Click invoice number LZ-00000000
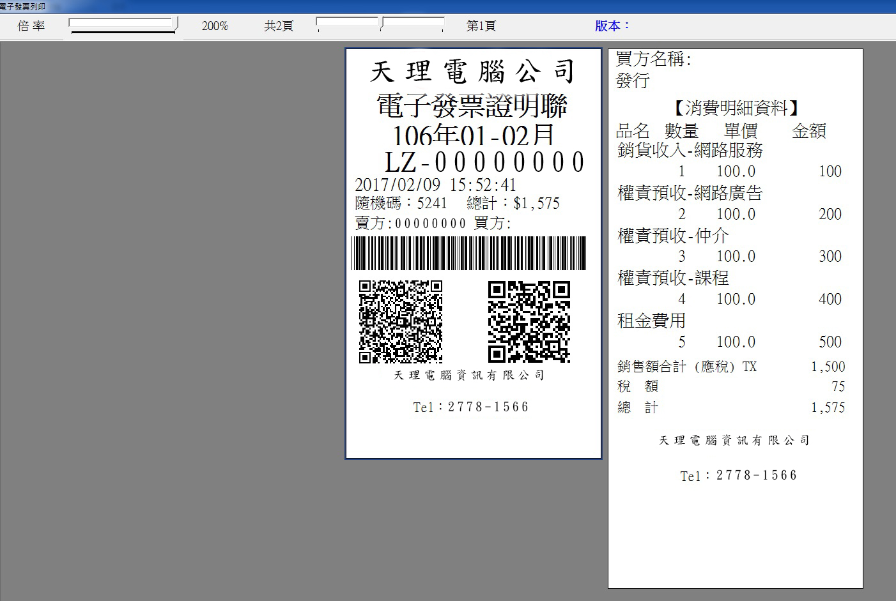The width and height of the screenshot is (896, 601). tap(484, 162)
